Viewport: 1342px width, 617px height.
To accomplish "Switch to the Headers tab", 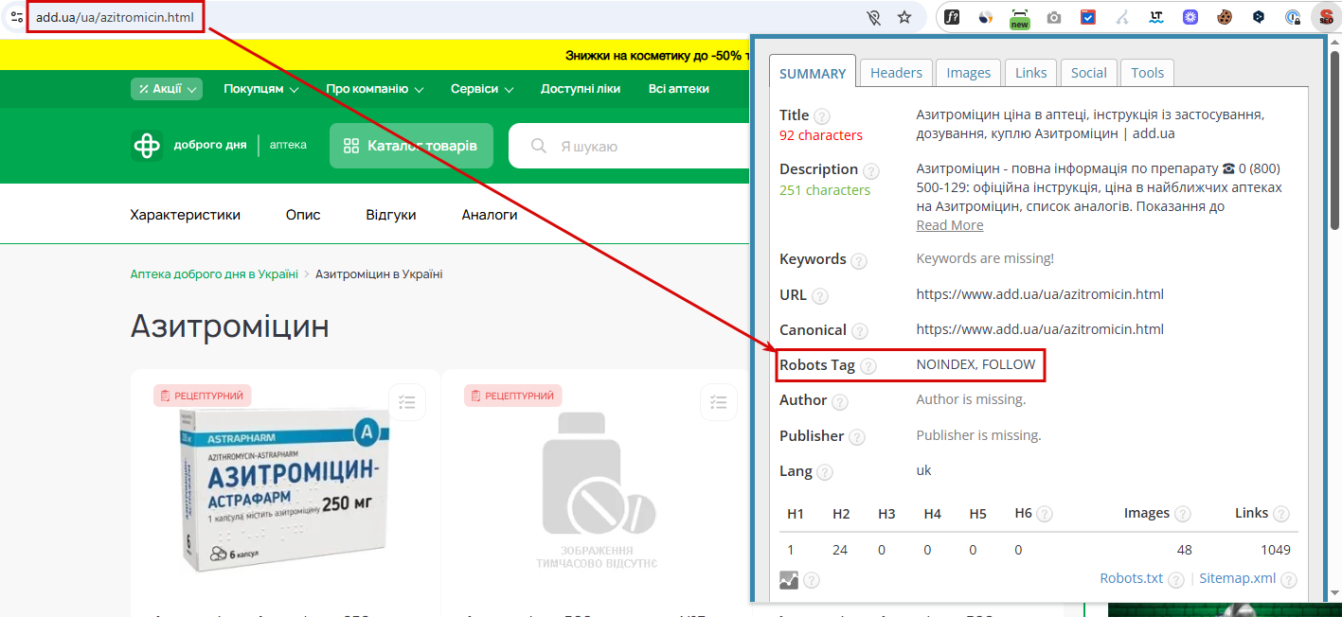I will pos(896,73).
